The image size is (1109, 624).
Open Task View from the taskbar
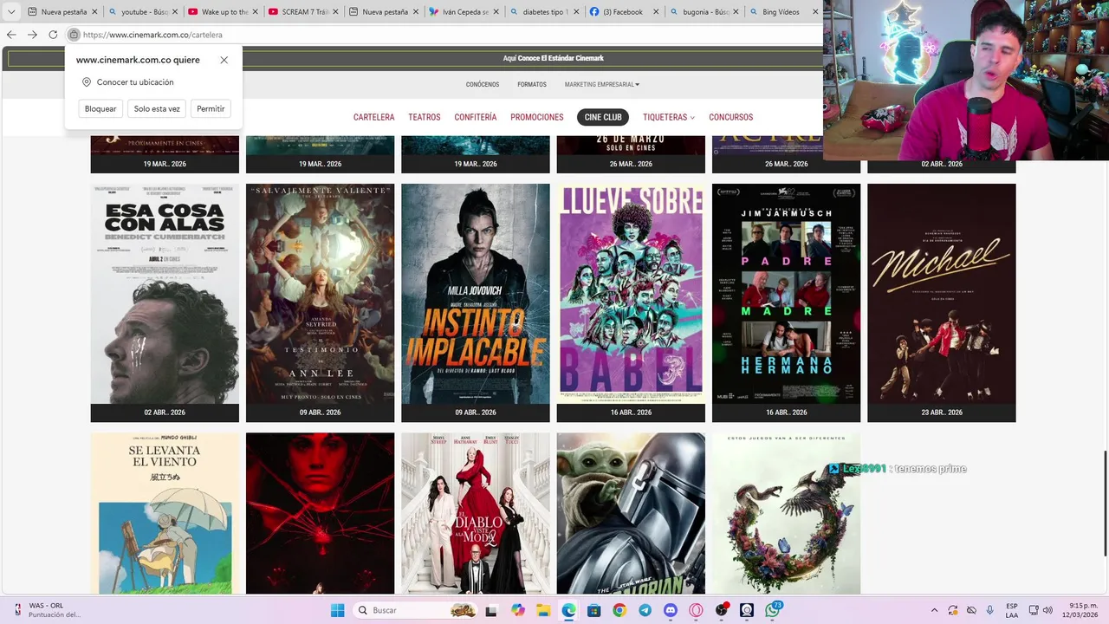(493, 610)
